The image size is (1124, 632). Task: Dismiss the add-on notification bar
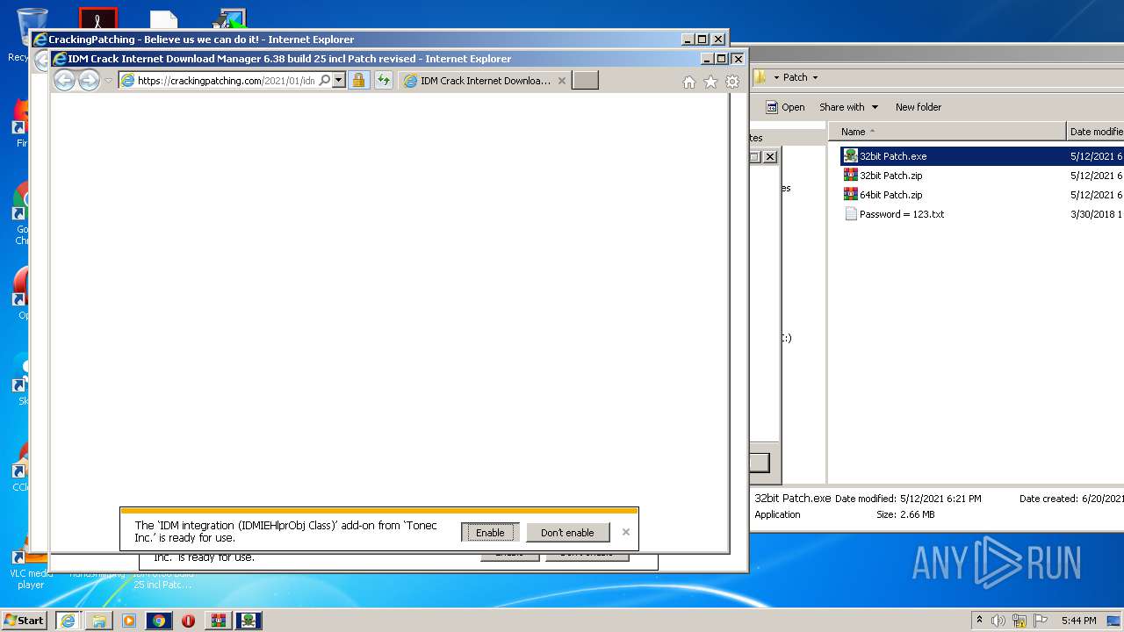[x=626, y=532]
